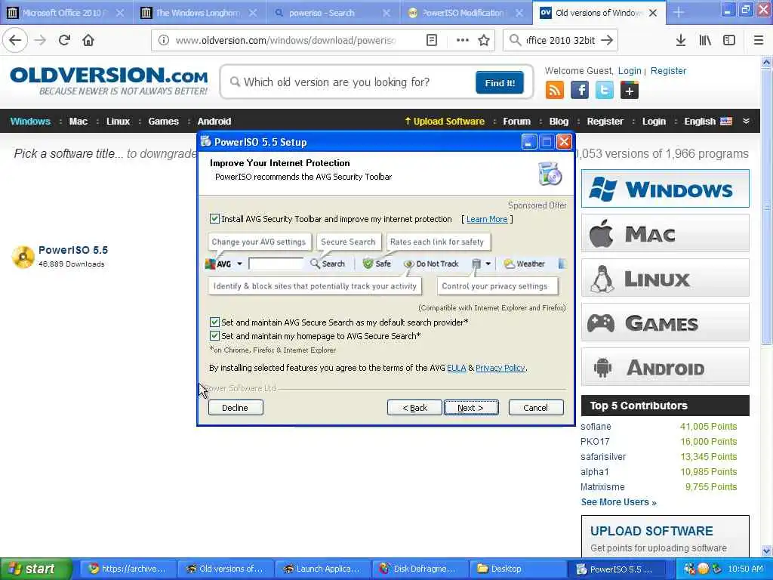Image resolution: width=773 pixels, height=580 pixels.
Task: Click the browser address bar URL
Action: tap(285, 41)
